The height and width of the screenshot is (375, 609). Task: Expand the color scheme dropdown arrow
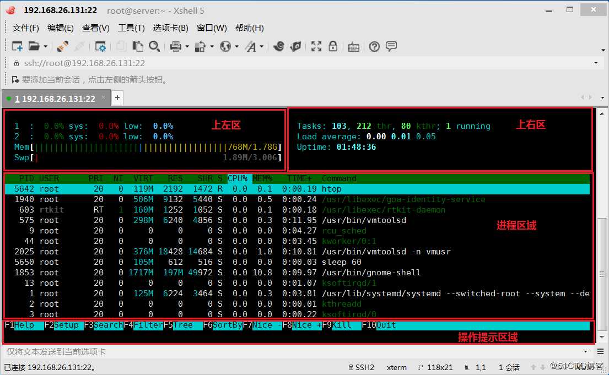[x=212, y=47]
